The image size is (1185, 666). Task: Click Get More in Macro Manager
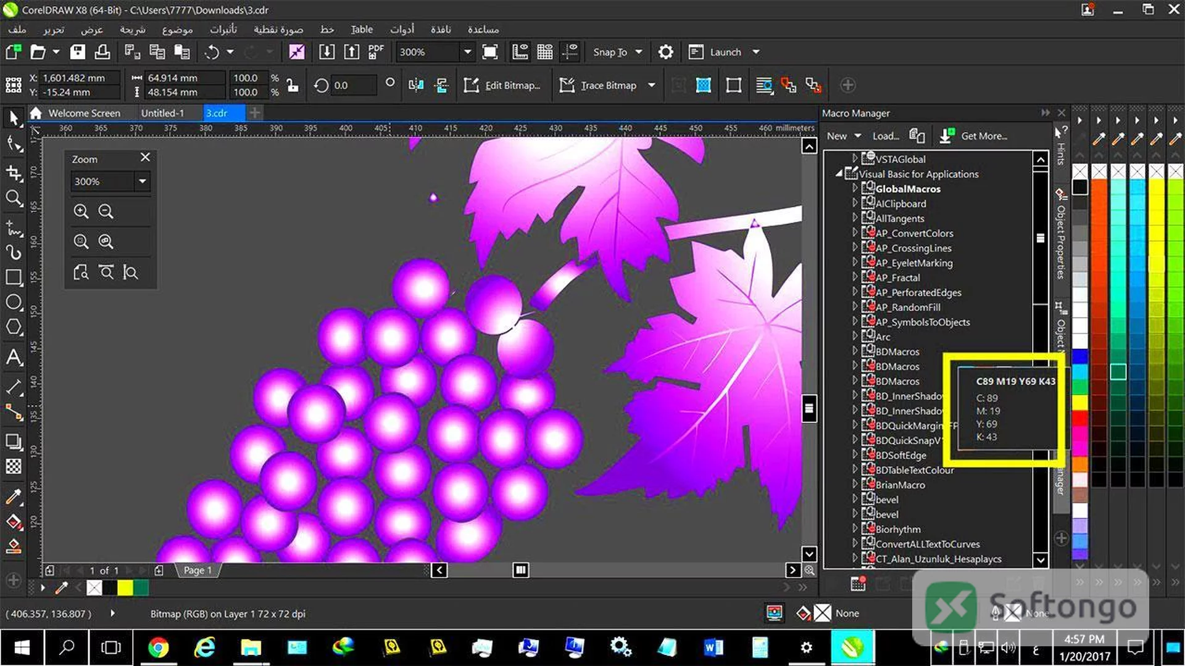click(x=974, y=136)
